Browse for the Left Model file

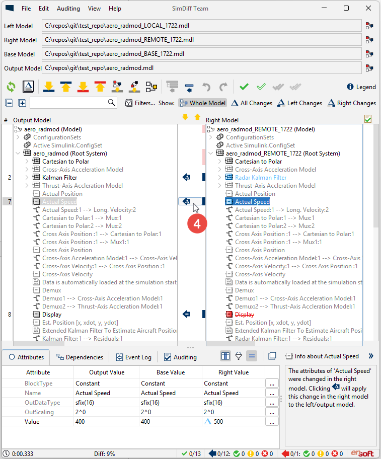click(x=369, y=26)
